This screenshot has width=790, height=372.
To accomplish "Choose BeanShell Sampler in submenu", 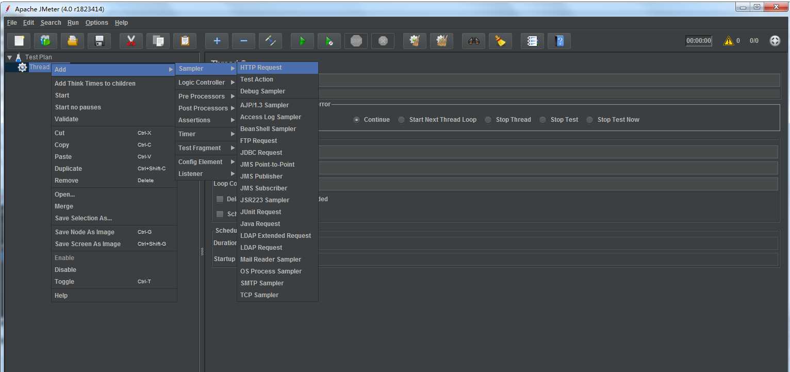I will pos(277,129).
